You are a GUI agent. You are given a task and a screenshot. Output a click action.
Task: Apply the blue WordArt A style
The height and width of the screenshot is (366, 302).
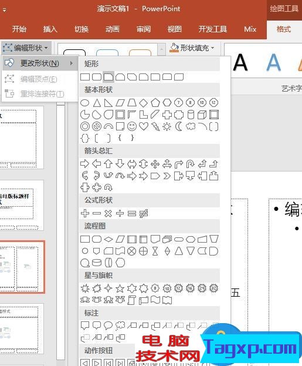[274, 62]
